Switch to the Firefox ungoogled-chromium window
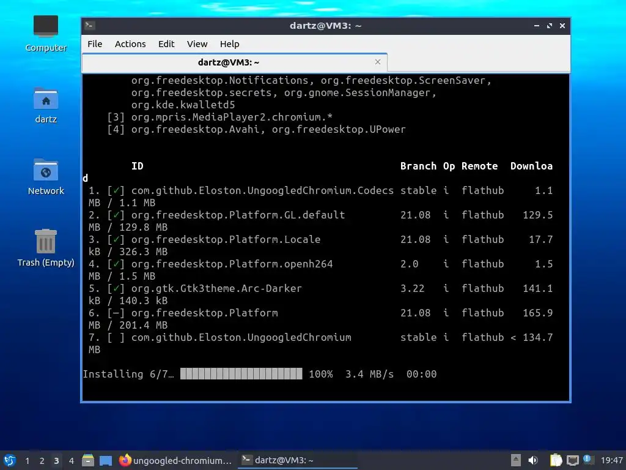The height and width of the screenshot is (470, 626). 175,460
